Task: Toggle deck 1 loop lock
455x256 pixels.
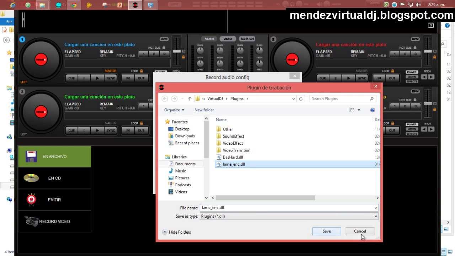Action: pos(141,71)
